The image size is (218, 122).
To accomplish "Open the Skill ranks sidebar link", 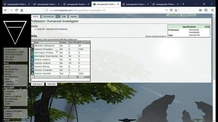I will click(x=9, y=57).
